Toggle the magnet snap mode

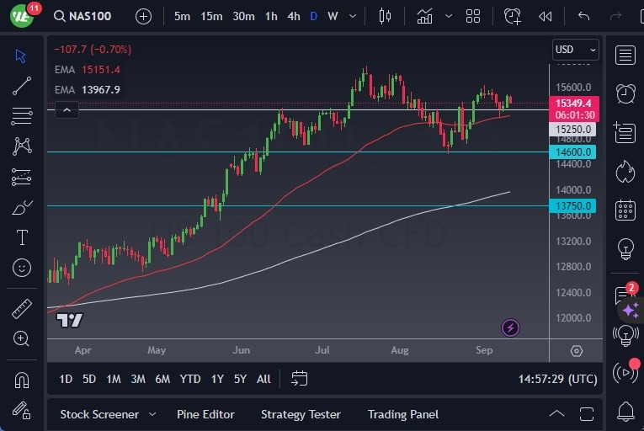click(x=22, y=380)
